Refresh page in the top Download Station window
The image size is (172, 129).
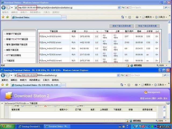tap(123, 8)
